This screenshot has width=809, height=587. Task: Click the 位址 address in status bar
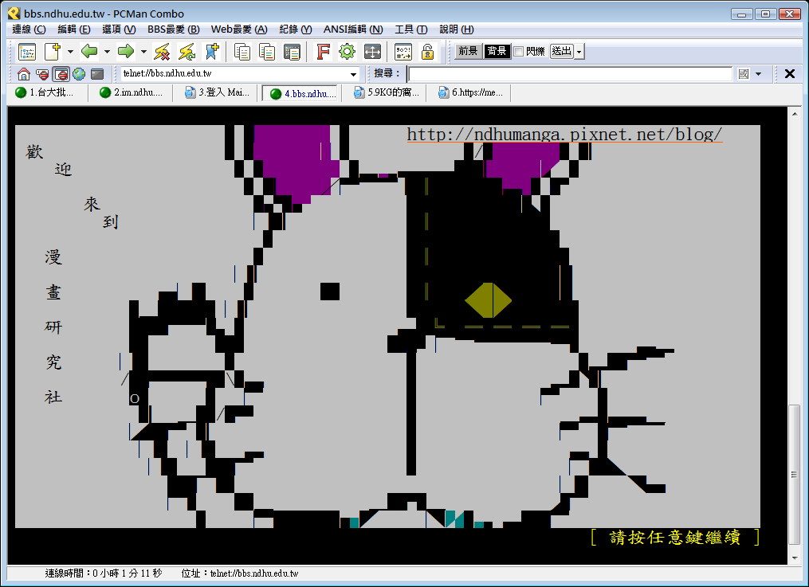240,573
